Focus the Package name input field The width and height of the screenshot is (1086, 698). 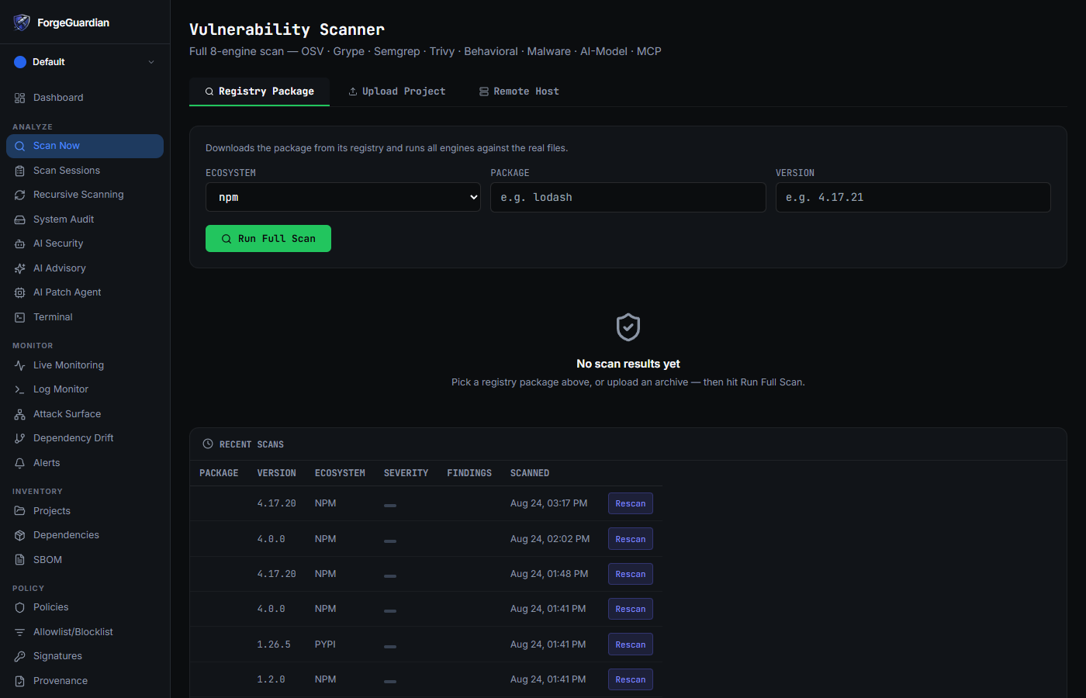(x=628, y=197)
